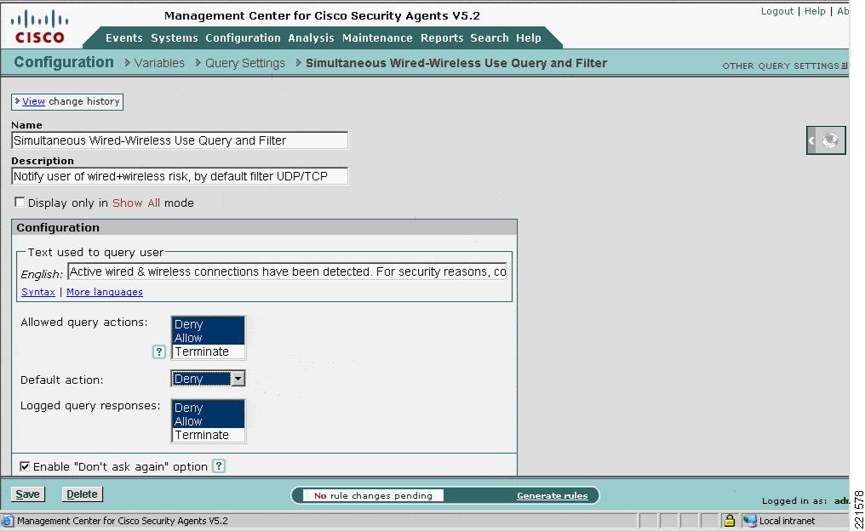Viewport: 865px width, 531px height.
Task: Click the Configuration section header bar
Action: click(264, 227)
